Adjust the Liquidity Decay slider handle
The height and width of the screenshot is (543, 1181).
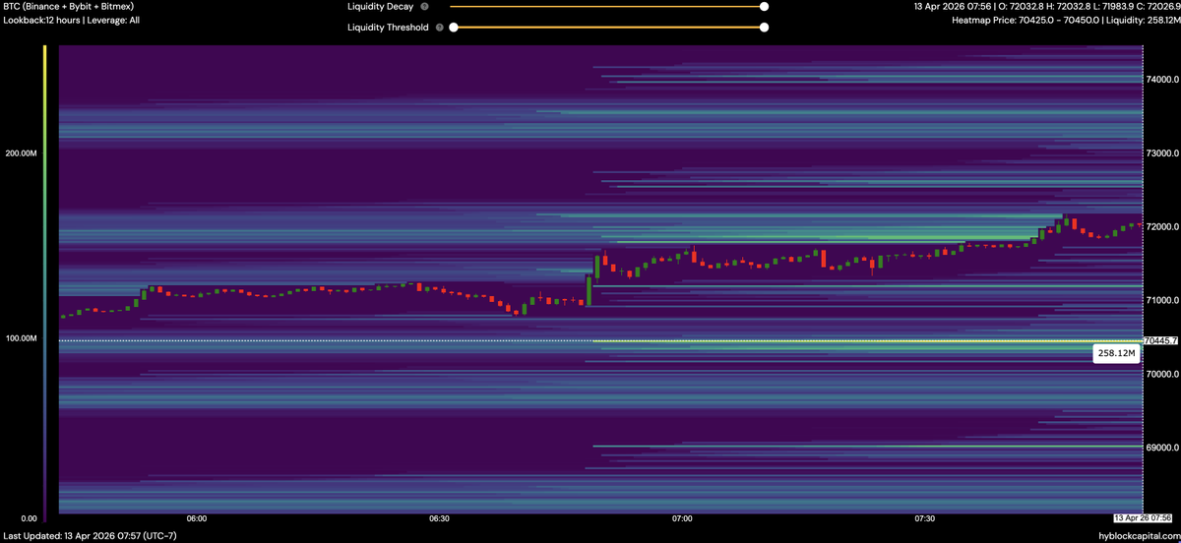click(x=764, y=6)
